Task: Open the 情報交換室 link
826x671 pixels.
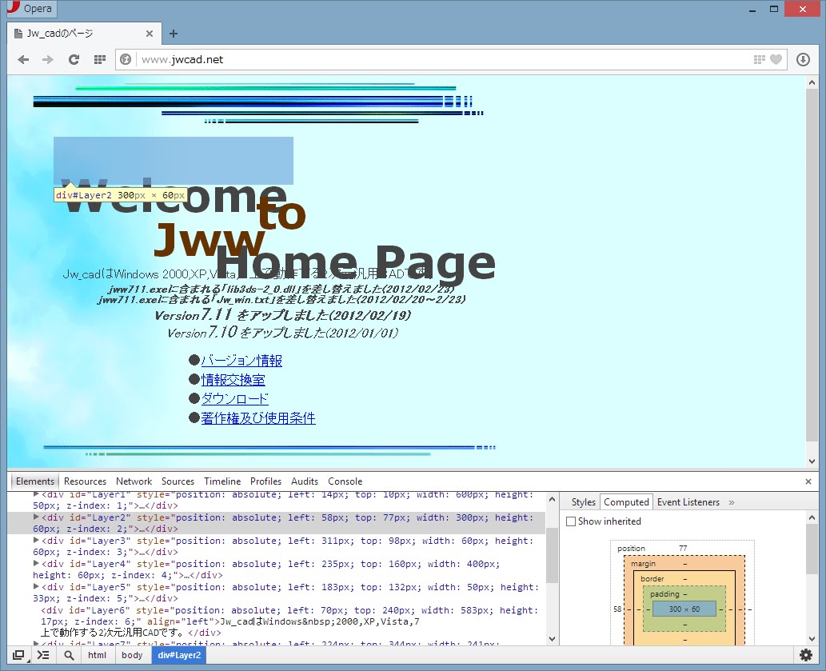Action: (x=233, y=380)
